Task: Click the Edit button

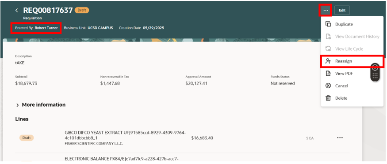Action: (342, 10)
